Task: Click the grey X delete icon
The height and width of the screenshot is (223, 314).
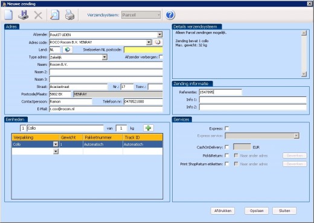Action: coord(38,15)
